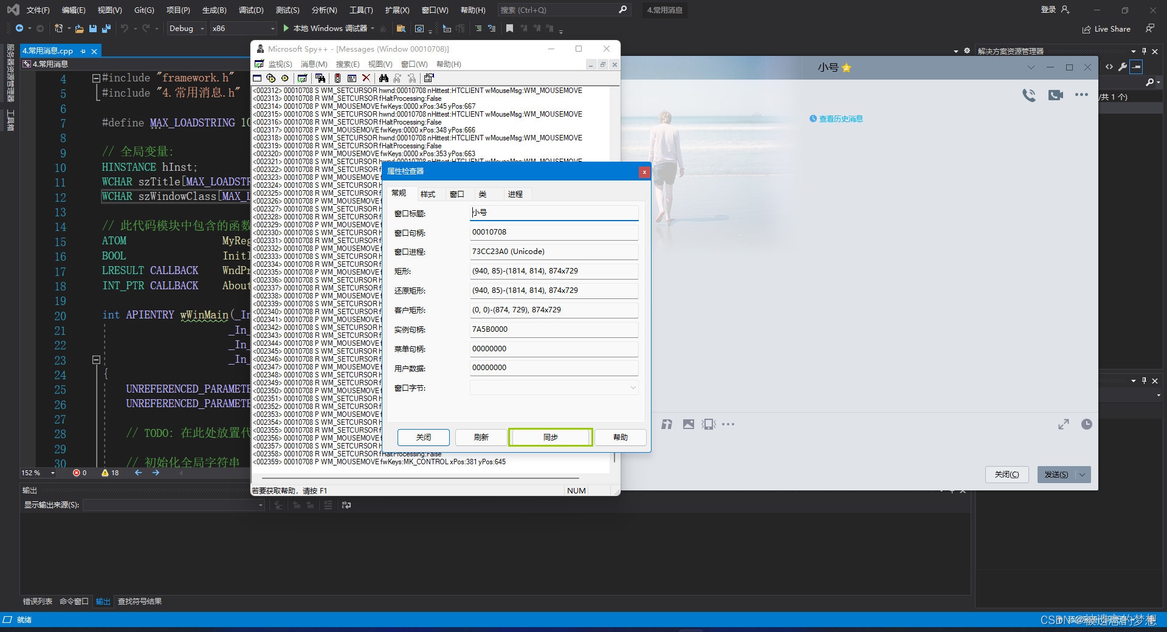This screenshot has height=632, width=1167.
Task: Switch to the 错误列表 bottom tab
Action: coord(38,602)
